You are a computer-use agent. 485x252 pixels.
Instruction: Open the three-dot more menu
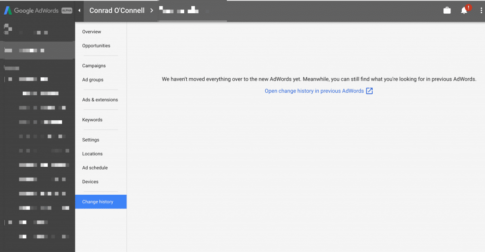481,10
